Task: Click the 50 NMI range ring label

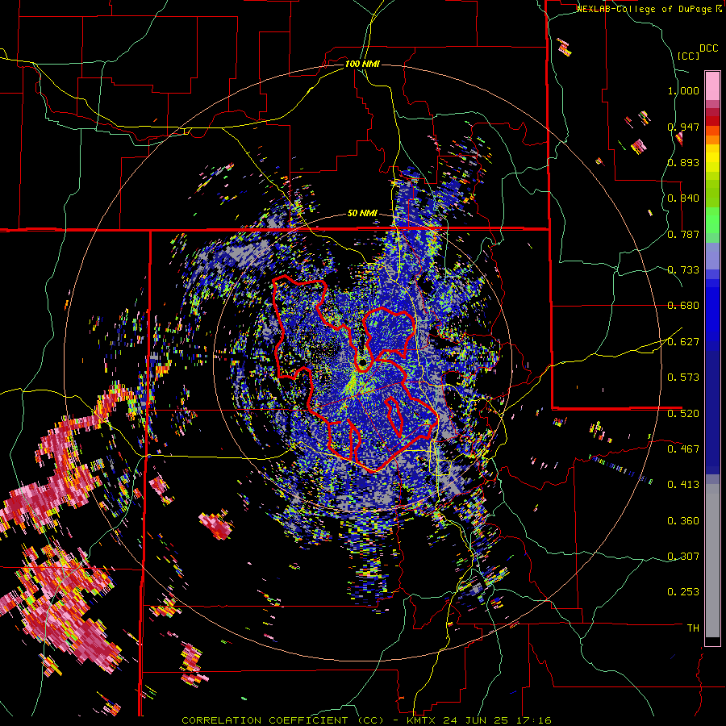Action: coord(362,214)
